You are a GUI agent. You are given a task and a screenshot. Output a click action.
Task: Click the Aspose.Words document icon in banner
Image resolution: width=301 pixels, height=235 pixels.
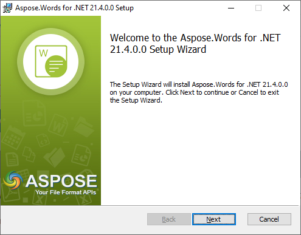(x=51, y=61)
